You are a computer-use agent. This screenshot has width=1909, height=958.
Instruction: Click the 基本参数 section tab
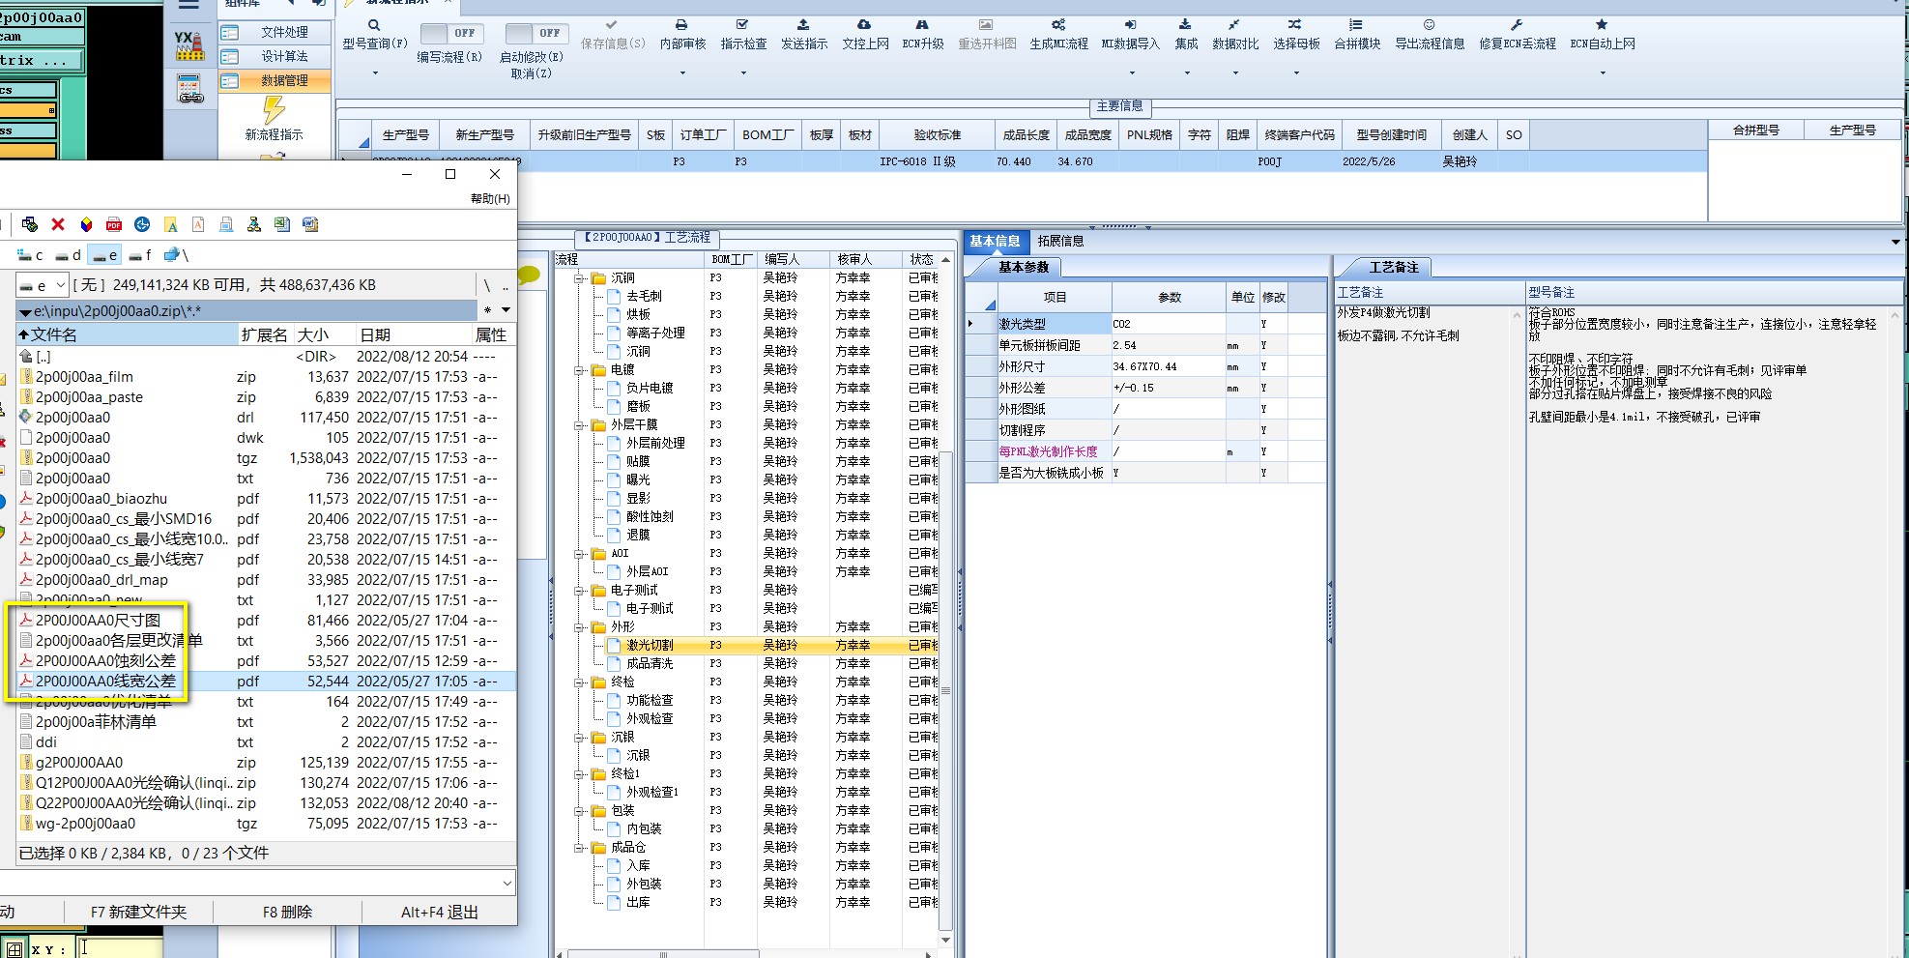click(1024, 267)
